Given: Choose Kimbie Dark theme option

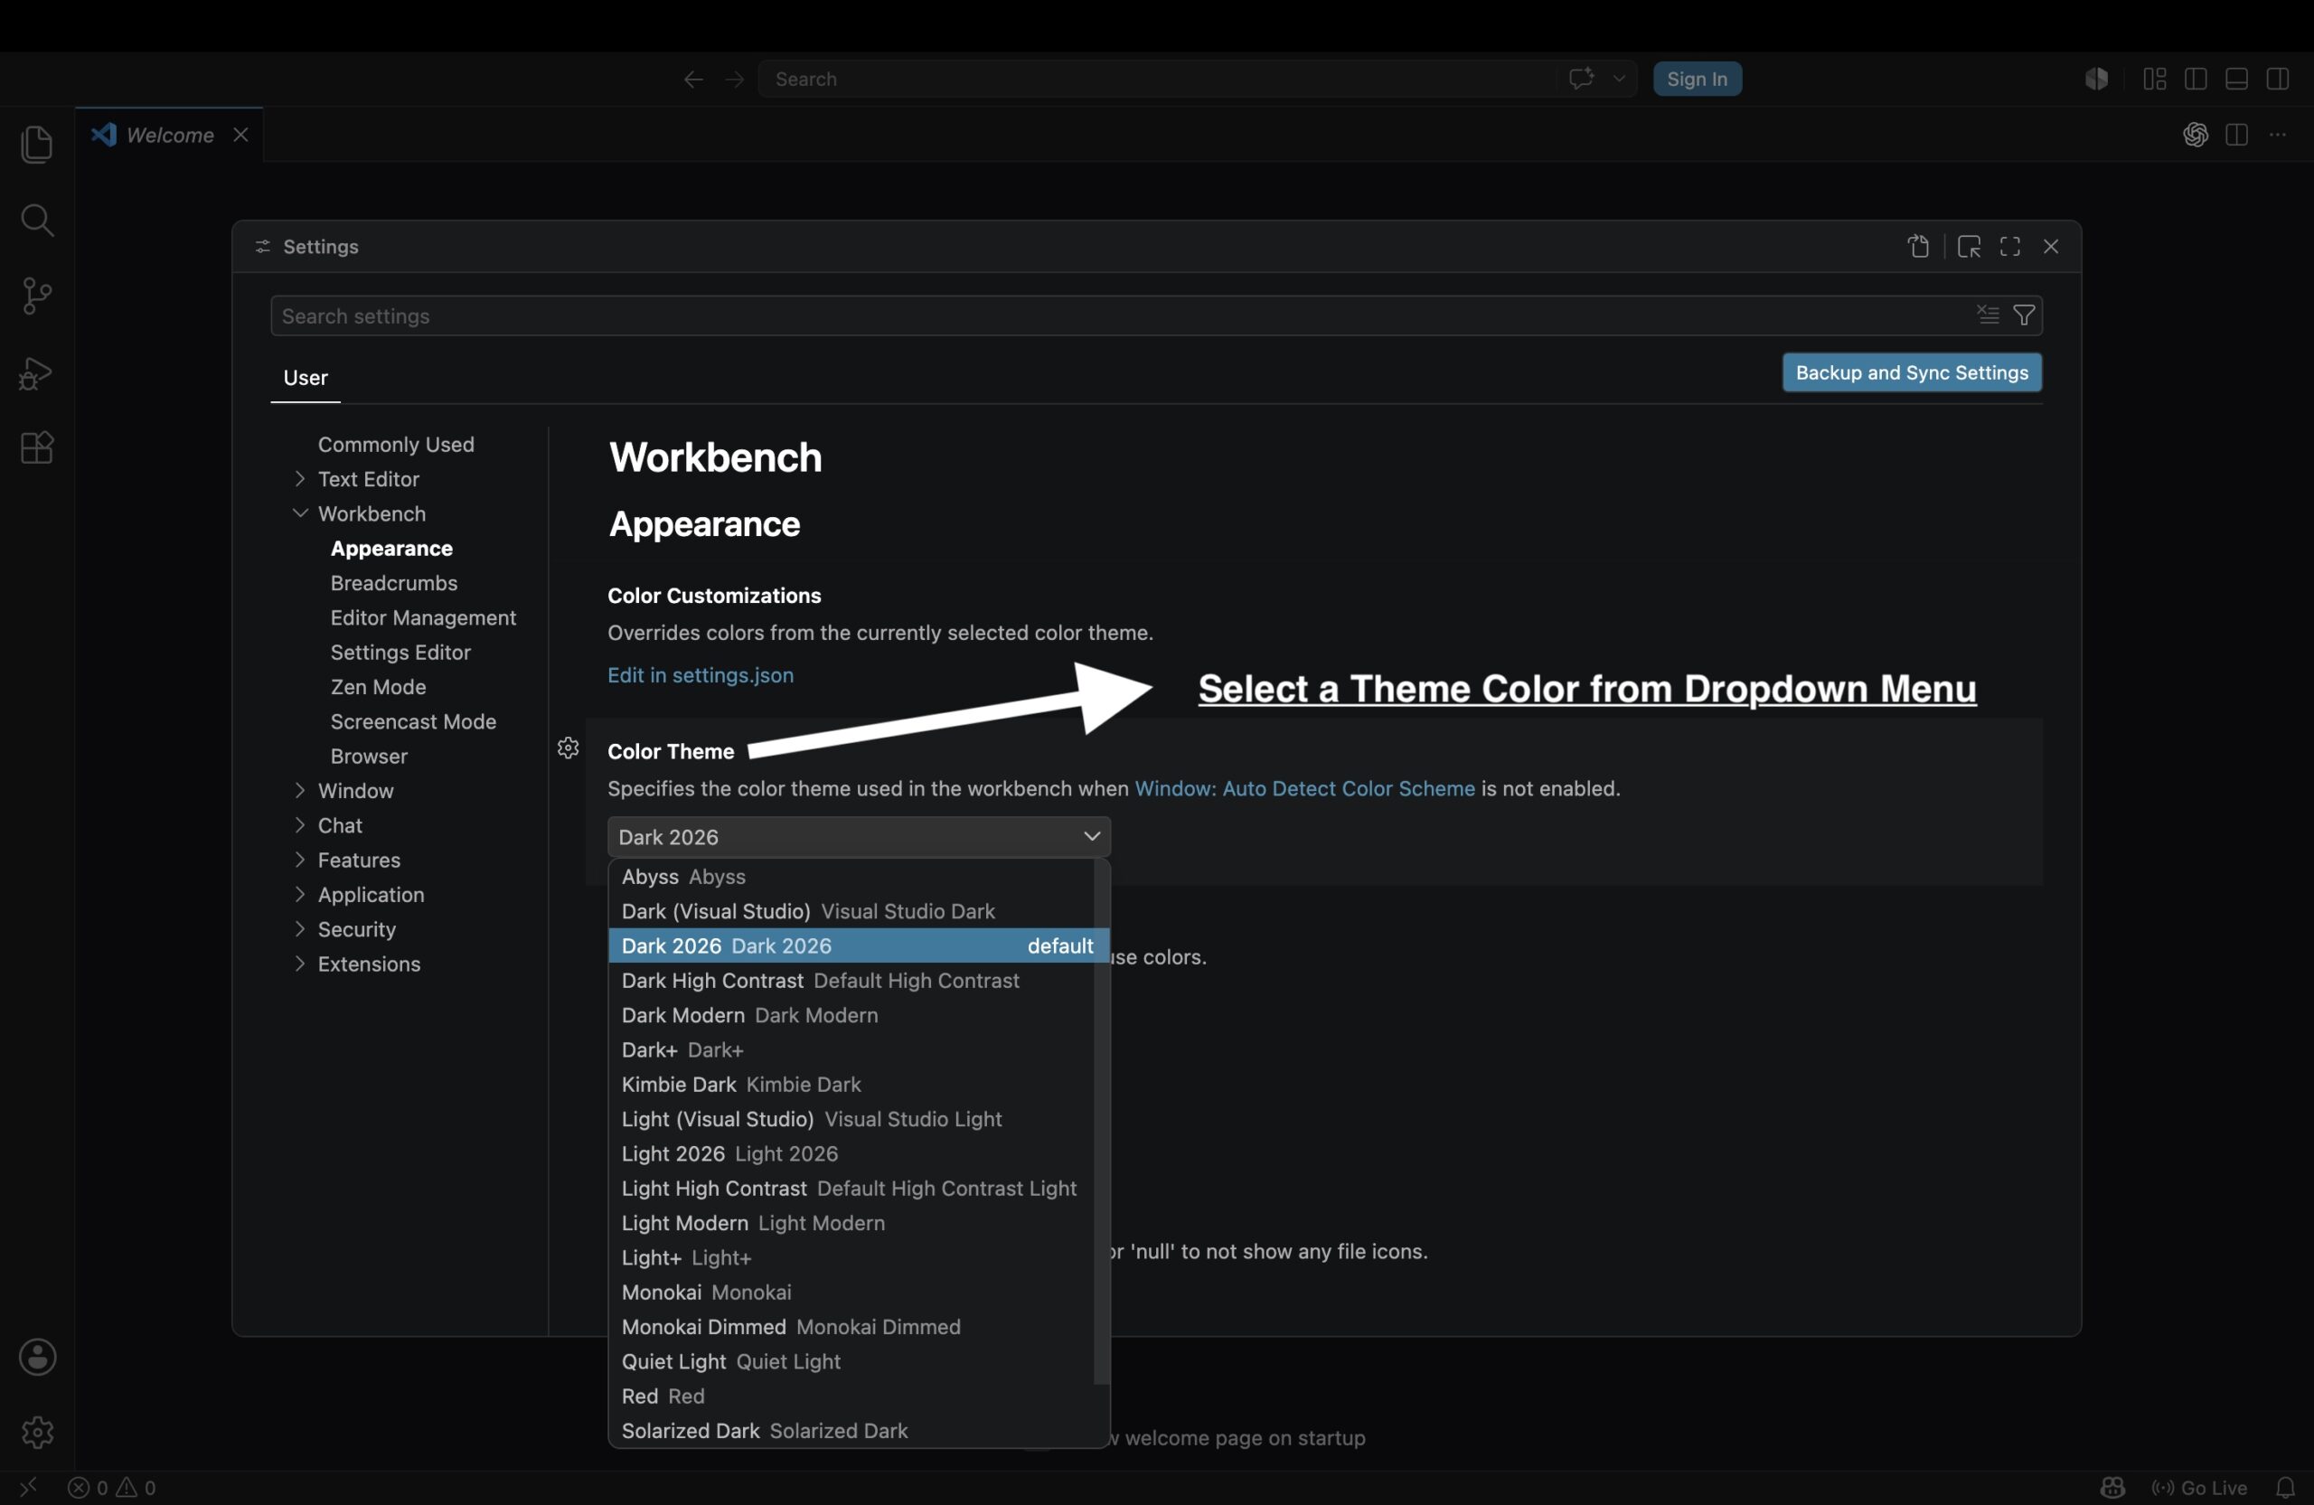Looking at the screenshot, I should pyautogui.click(x=851, y=1085).
